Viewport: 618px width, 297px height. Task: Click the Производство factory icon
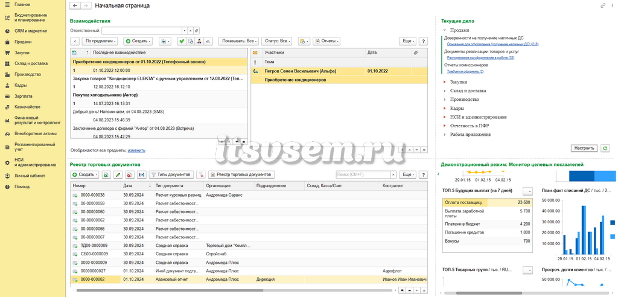tap(7, 74)
